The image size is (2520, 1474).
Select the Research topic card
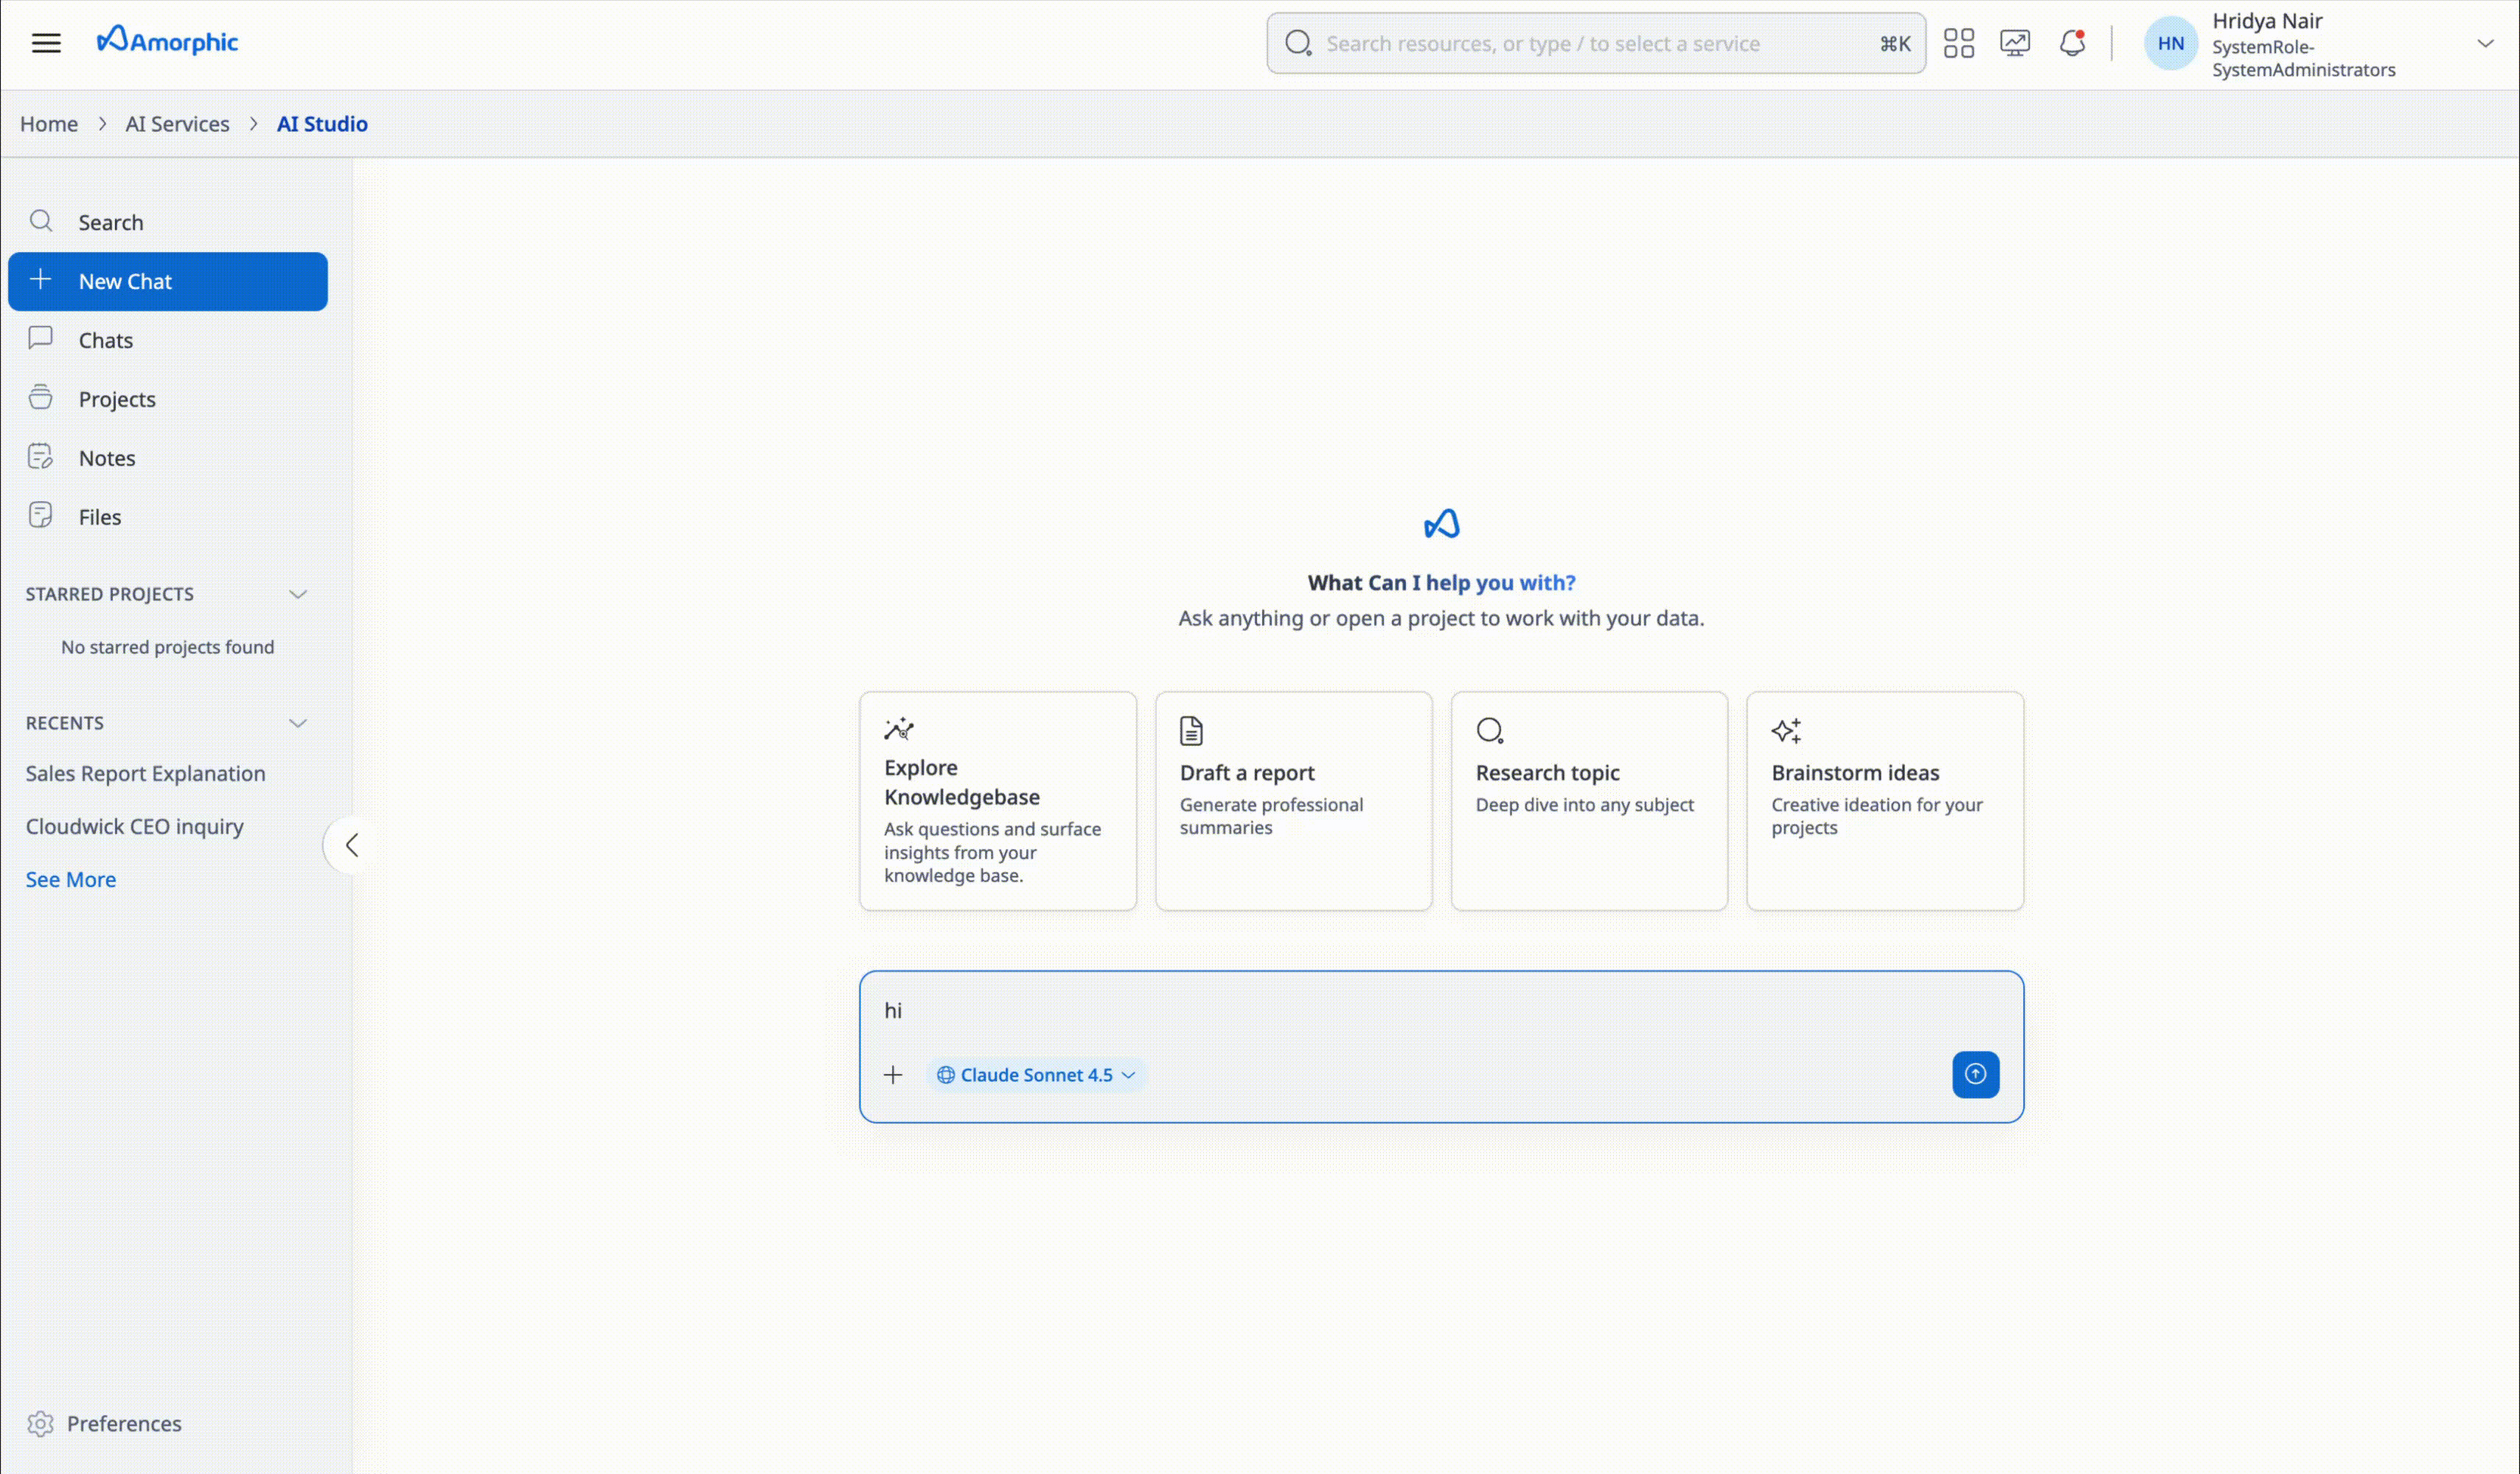(1589, 801)
